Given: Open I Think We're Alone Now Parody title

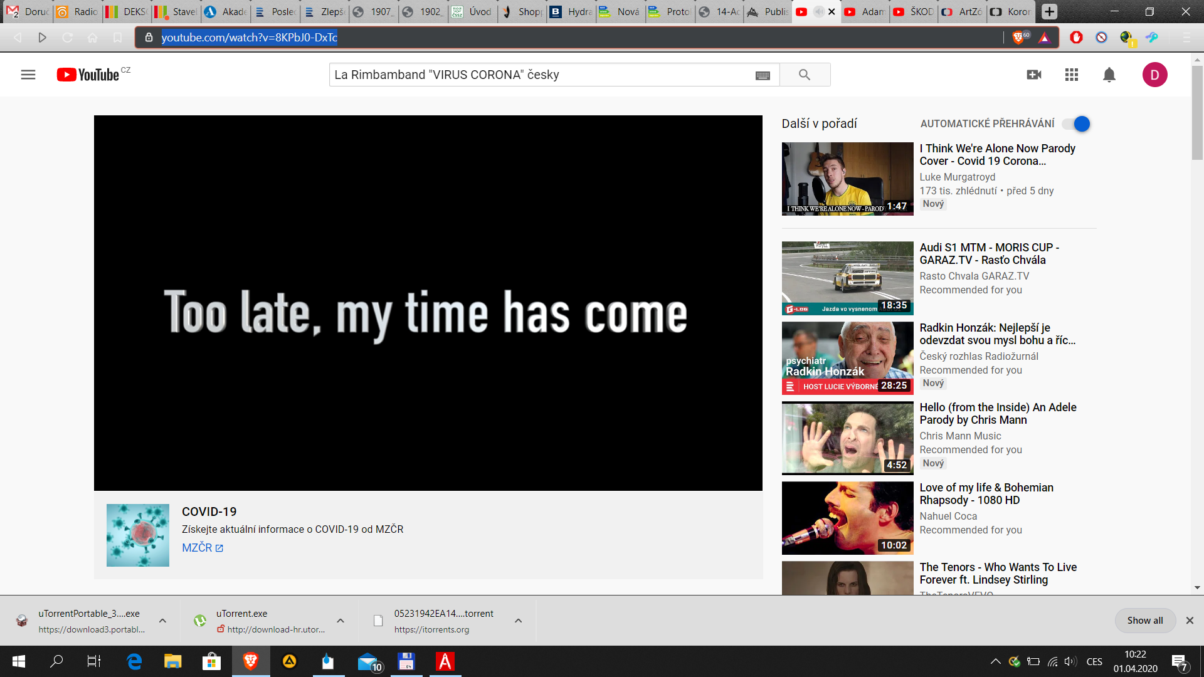Looking at the screenshot, I should pyautogui.click(x=997, y=155).
